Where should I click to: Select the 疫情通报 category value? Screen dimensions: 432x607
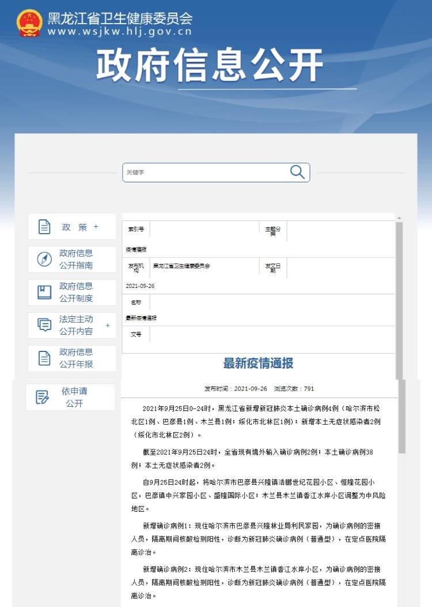(136, 250)
